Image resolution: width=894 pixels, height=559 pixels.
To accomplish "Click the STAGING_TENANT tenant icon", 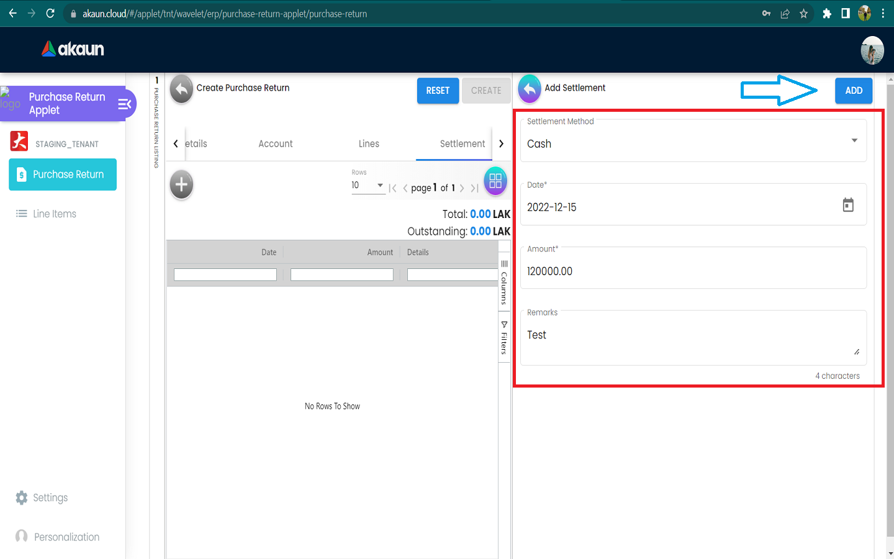I will (19, 142).
